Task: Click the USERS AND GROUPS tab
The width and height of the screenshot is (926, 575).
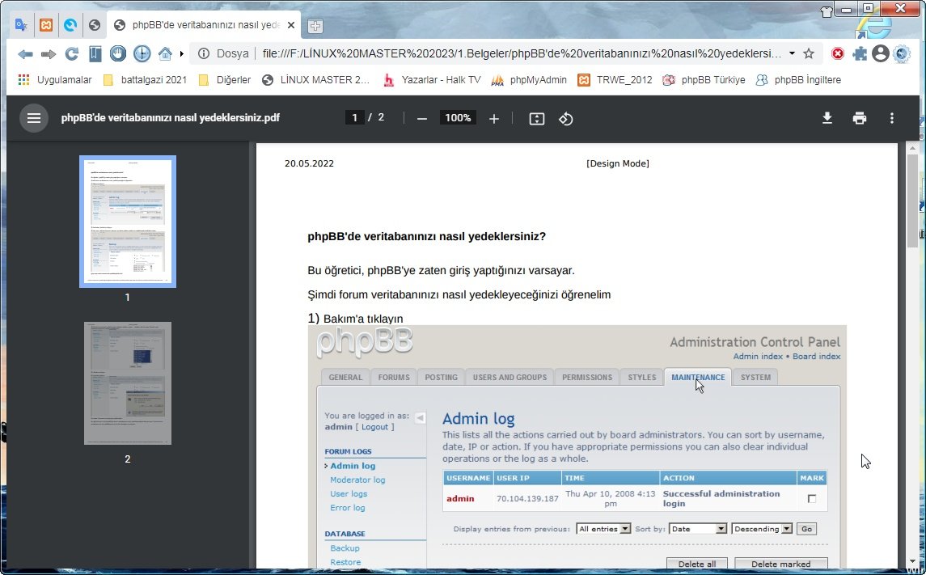Action: point(510,377)
